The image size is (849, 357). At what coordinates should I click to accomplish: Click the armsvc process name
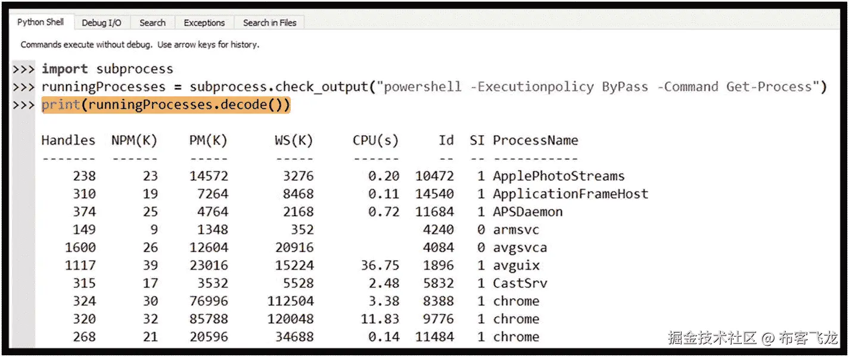pos(516,230)
